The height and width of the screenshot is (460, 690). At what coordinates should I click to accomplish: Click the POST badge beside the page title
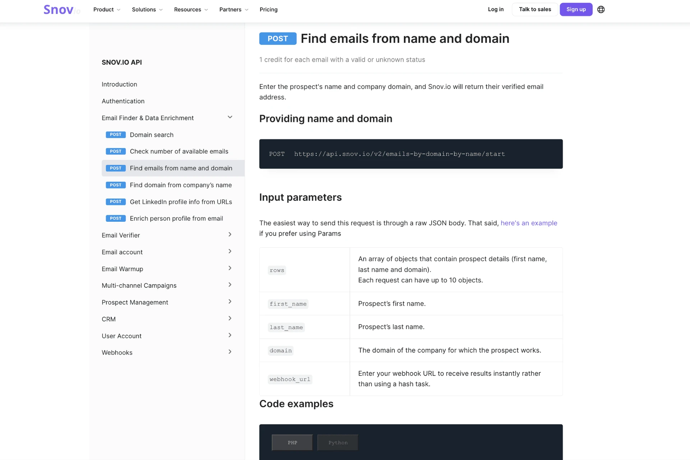point(278,38)
